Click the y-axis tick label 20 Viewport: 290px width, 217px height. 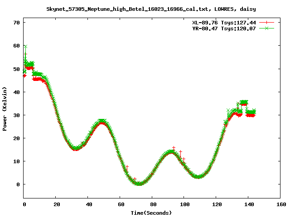[16, 138]
